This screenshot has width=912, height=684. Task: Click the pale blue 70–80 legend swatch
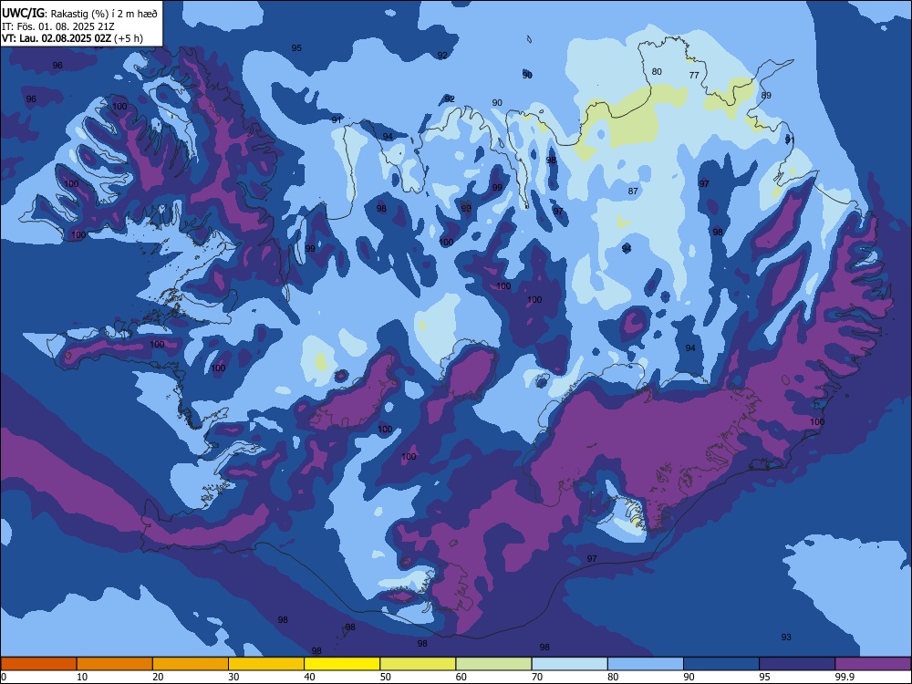569,664
